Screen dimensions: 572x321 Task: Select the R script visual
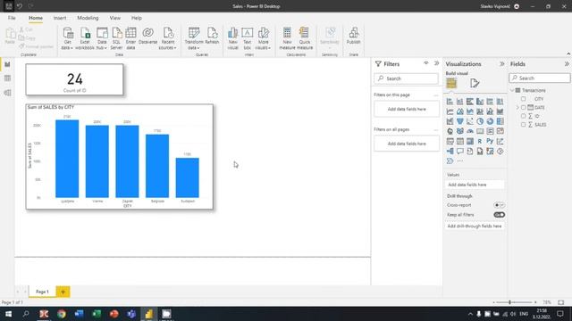[x=480, y=141]
